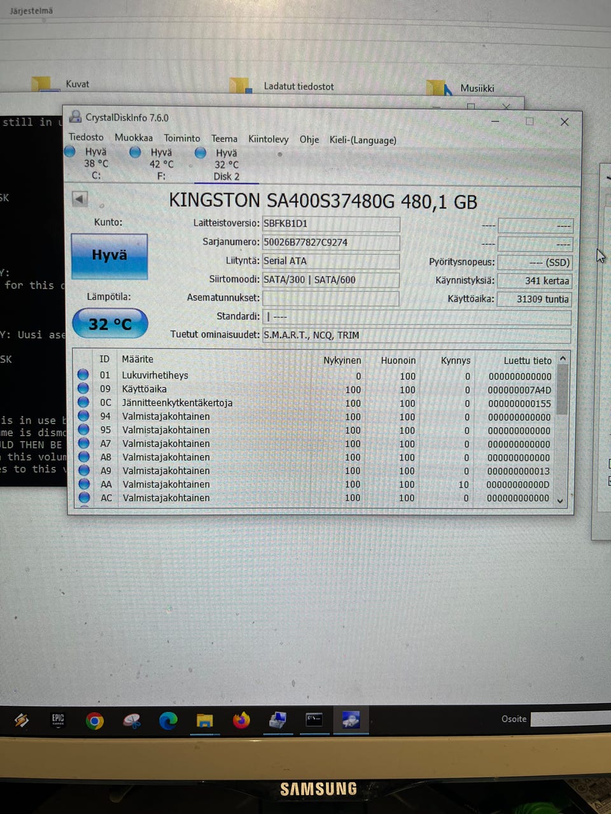Open the Kiintolevy menu
This screenshot has width=611, height=814.
tap(268, 139)
